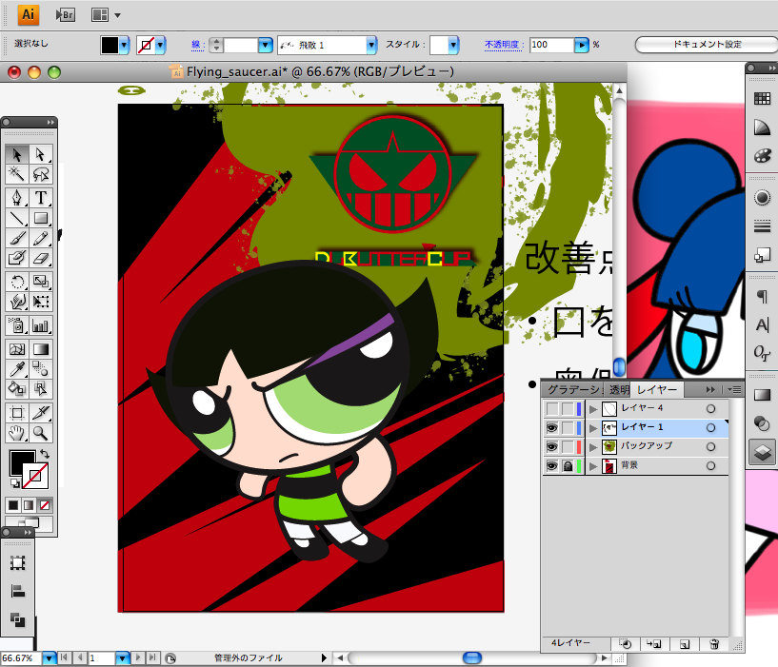Screen dimensions: 778x667
Task: Switch to 透明 tab
Action: [x=619, y=390]
